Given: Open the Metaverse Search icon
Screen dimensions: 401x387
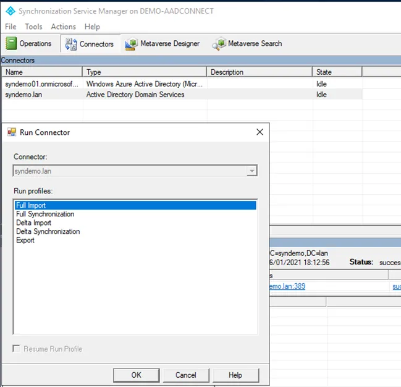Looking at the screenshot, I should point(219,44).
